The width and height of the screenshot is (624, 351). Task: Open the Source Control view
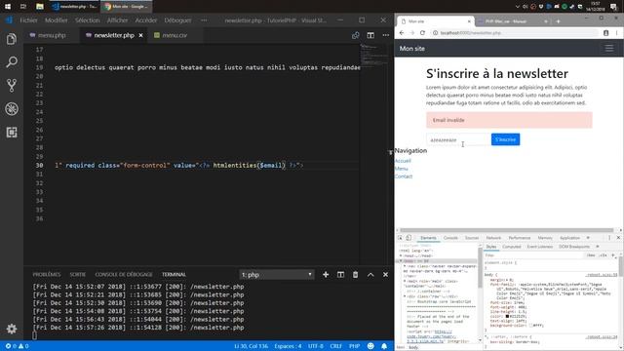[12, 85]
